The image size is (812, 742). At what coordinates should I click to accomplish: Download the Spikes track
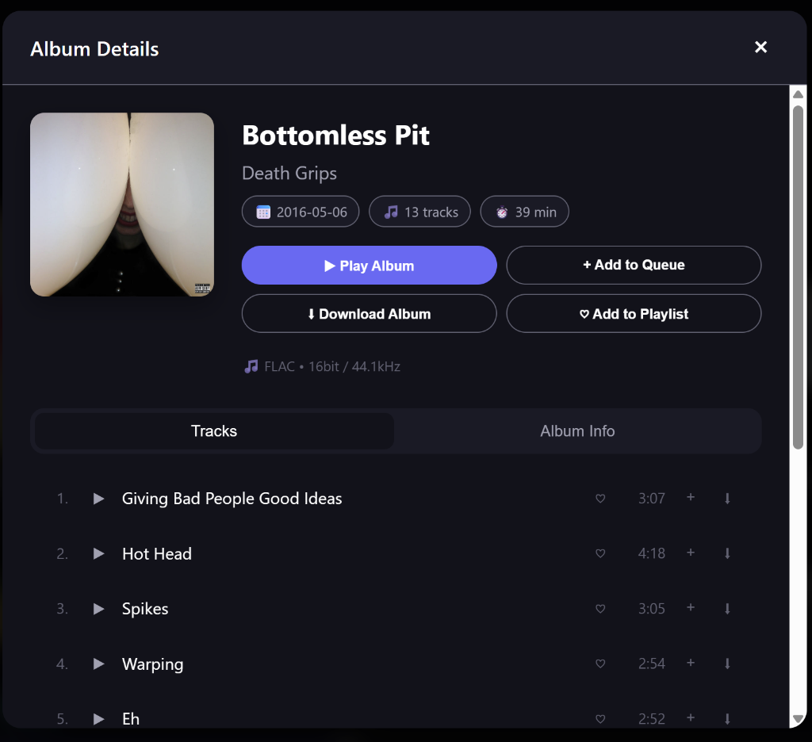click(727, 609)
